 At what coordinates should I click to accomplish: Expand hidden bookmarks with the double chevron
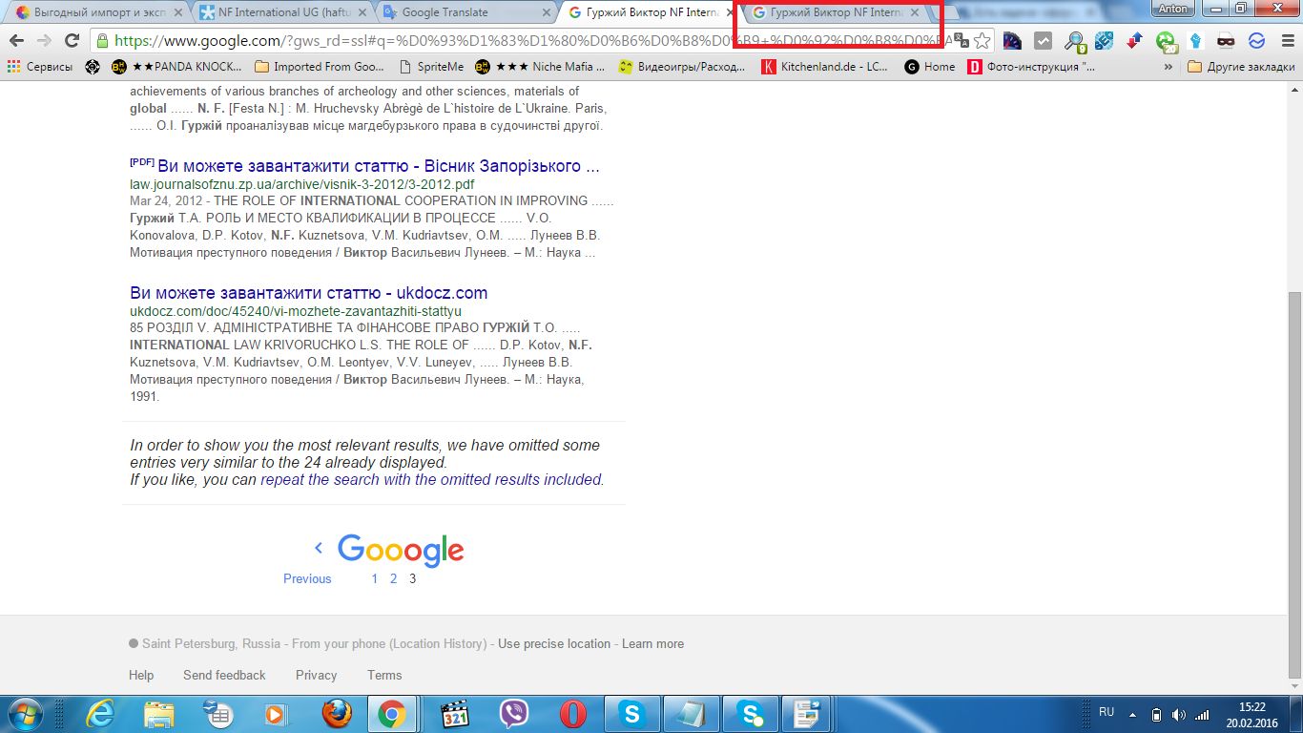(x=1169, y=67)
